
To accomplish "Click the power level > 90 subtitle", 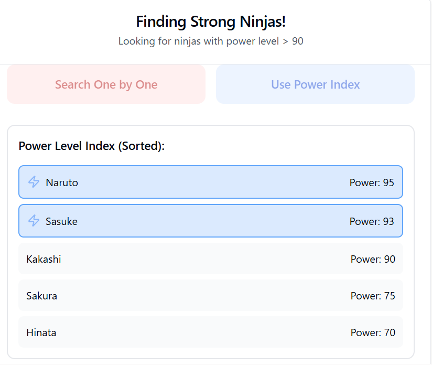I will [211, 41].
